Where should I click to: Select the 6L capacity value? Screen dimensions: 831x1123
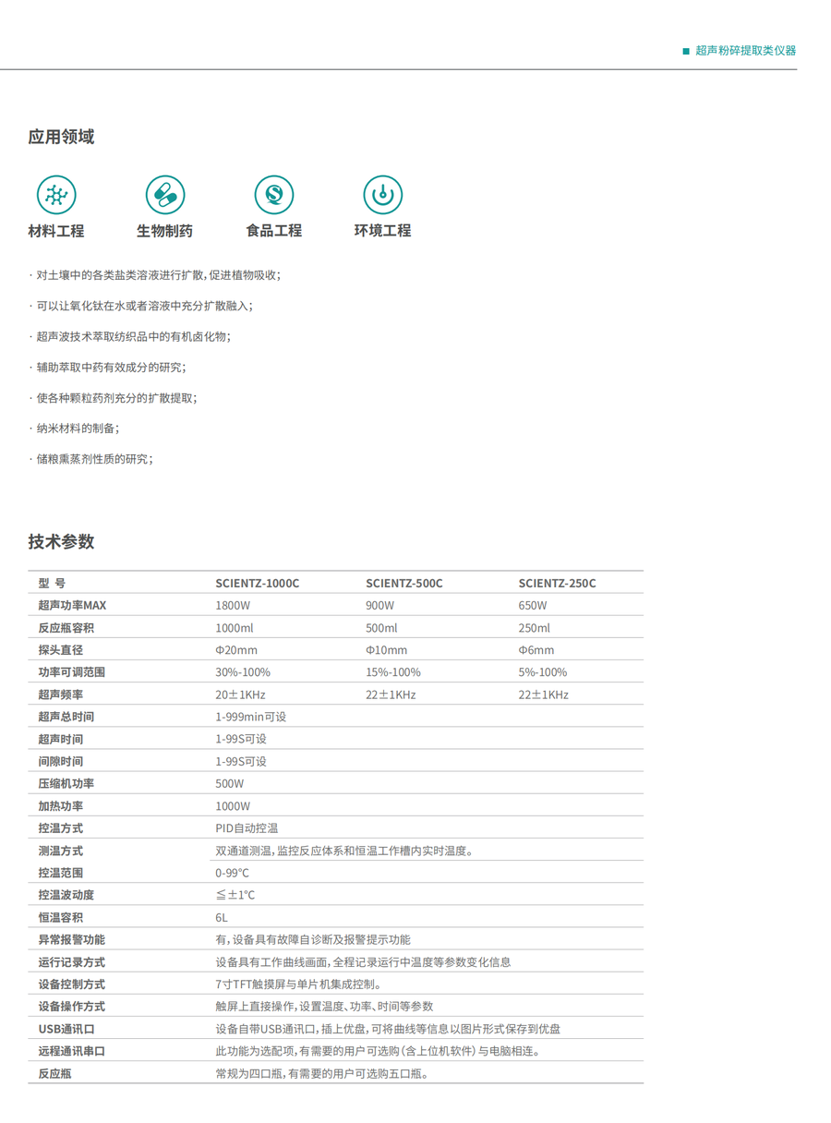[x=222, y=918]
